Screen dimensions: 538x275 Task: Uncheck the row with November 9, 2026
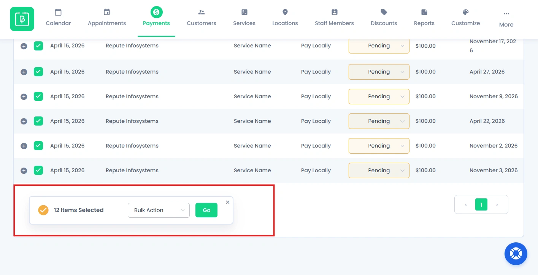[38, 96]
